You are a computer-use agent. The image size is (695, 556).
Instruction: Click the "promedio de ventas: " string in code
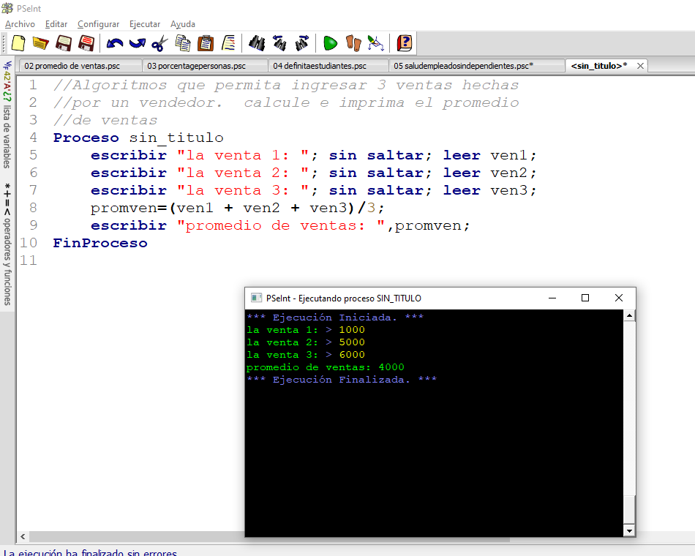pos(281,225)
